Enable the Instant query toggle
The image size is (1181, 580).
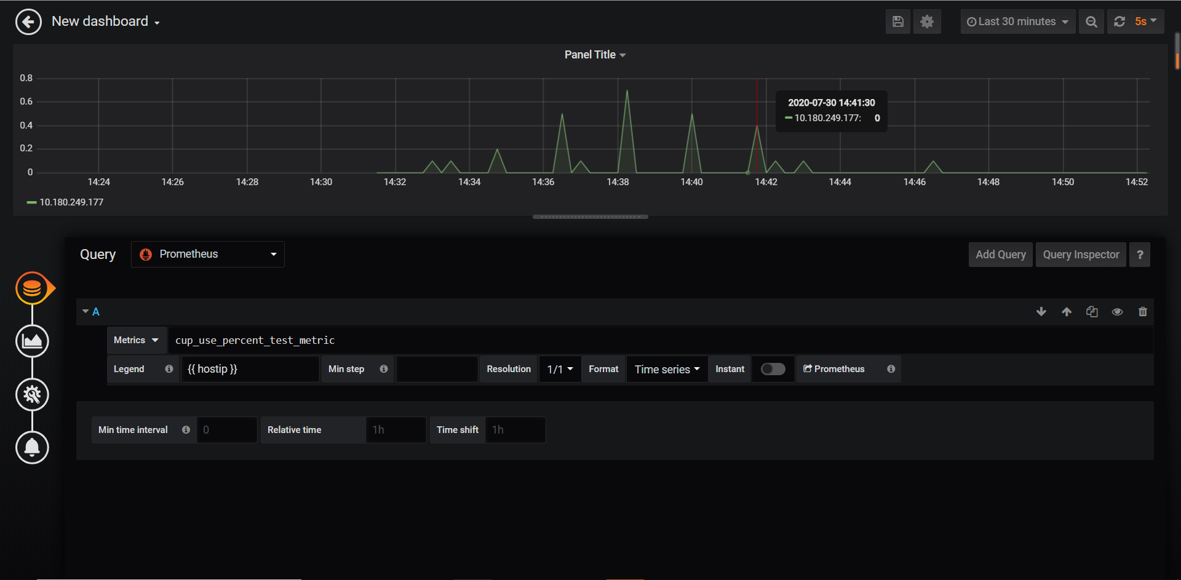coord(773,368)
